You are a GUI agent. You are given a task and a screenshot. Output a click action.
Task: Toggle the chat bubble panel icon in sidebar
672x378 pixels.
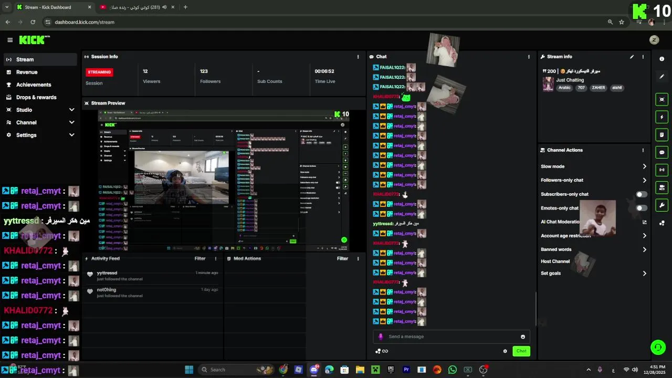pyautogui.click(x=662, y=152)
